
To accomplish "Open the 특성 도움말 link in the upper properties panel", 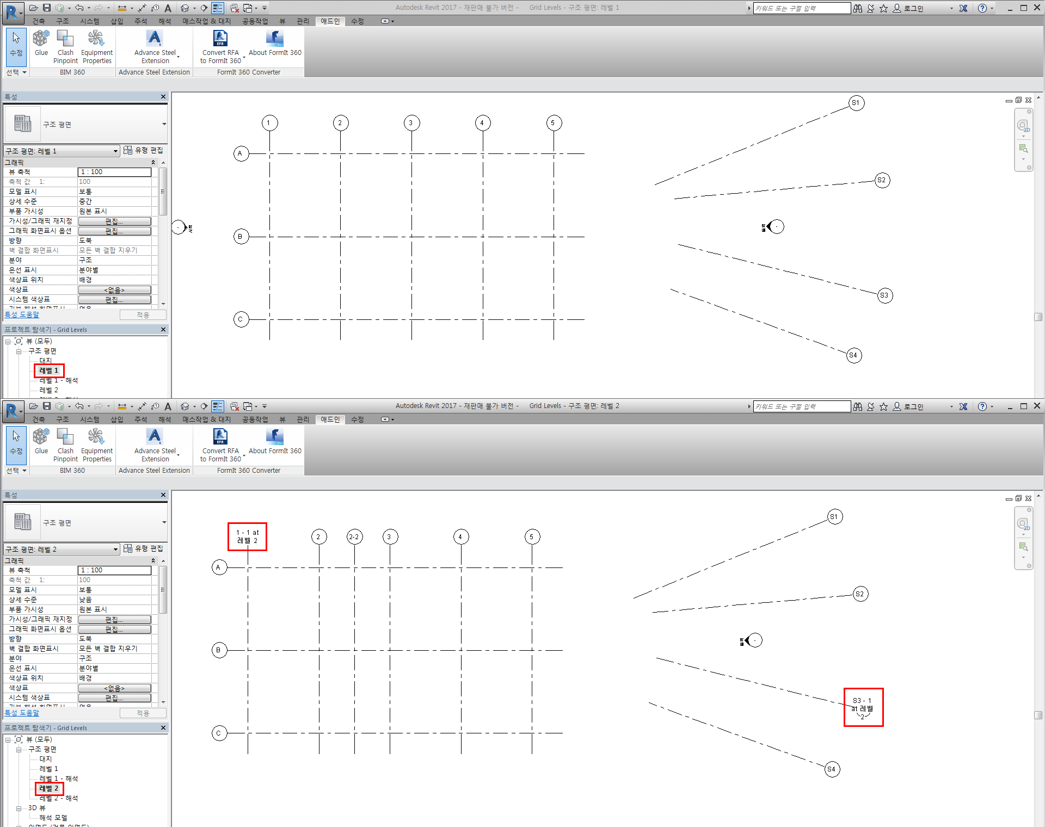I will coord(22,314).
